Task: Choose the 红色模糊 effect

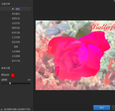Action: [16, 56]
